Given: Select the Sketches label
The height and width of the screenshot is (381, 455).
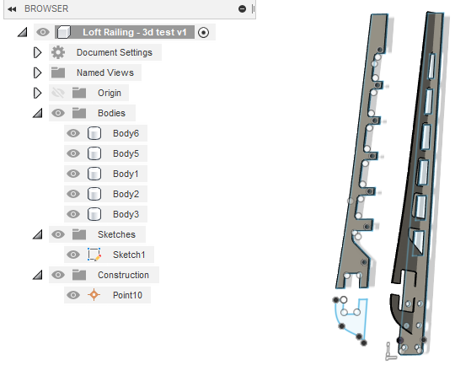Looking at the screenshot, I should point(116,234).
